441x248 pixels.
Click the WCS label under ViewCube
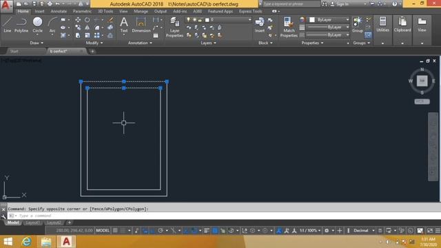coord(422,101)
